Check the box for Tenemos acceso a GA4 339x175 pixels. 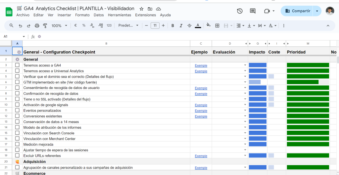click(x=17, y=65)
